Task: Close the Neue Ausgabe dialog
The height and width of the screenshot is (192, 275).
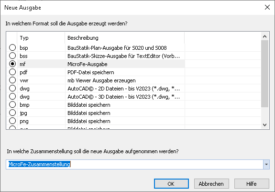Action: click(x=267, y=7)
